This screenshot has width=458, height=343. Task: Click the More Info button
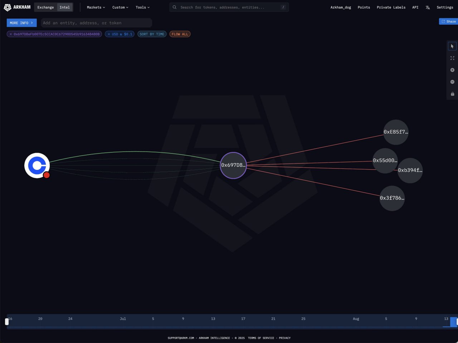pos(21,23)
